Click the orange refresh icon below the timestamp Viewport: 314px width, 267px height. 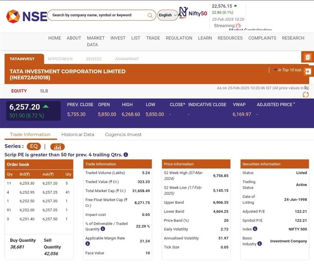click(305, 95)
